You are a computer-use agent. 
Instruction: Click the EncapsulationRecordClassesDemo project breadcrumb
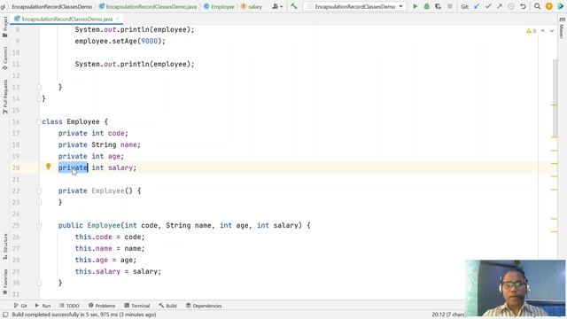tap(51, 6)
